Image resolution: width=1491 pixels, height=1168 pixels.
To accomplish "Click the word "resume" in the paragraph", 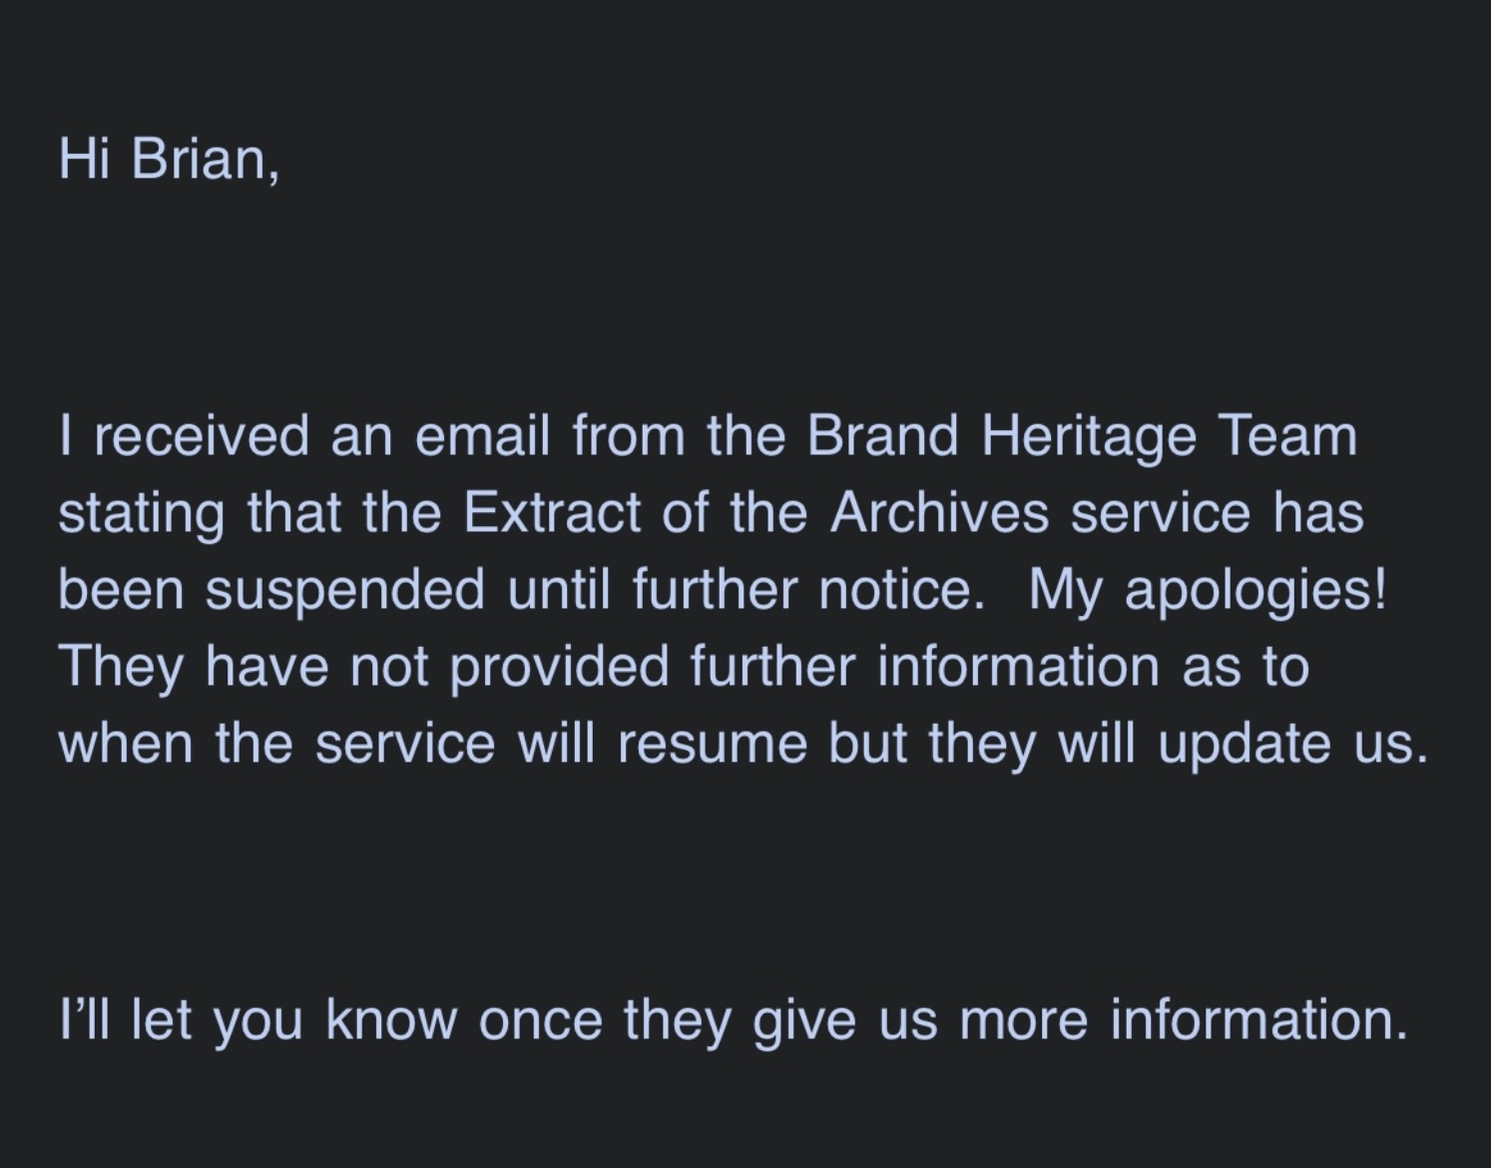I will (x=712, y=744).
